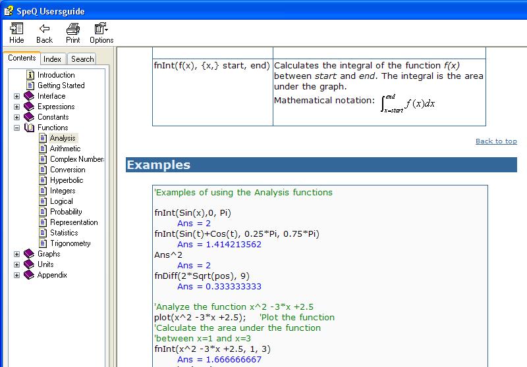Click the Analysis page icon
This screenshot has height=367, width=527.
pos(43,138)
